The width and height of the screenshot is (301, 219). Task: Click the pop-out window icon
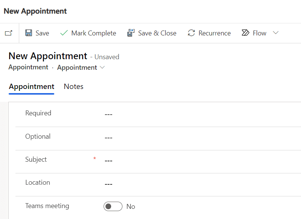point(8,33)
